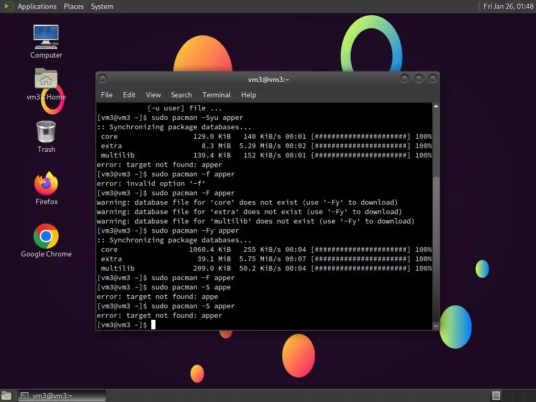Image resolution: width=536 pixels, height=402 pixels.
Task: Click the current prompt line with the cursor
Action: coord(127,325)
